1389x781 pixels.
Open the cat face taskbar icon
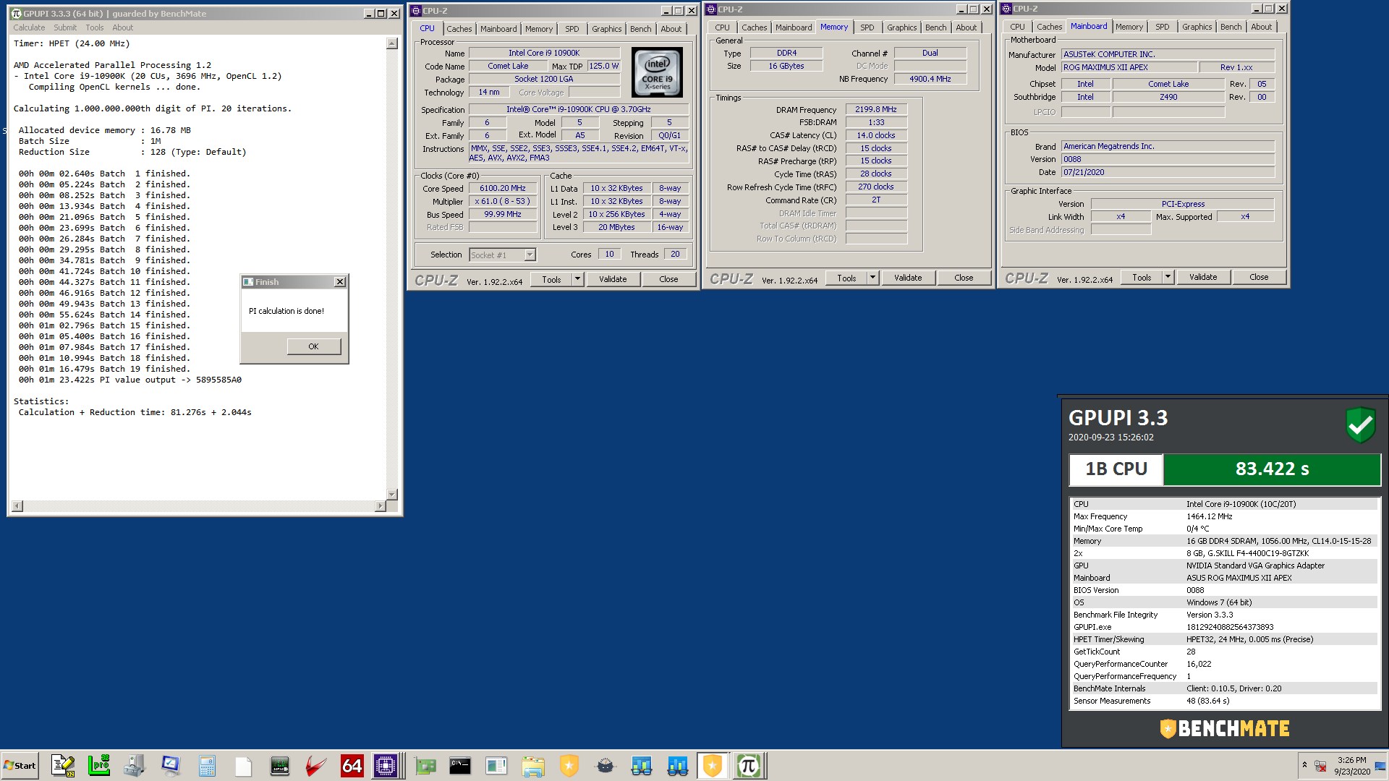click(x=606, y=765)
